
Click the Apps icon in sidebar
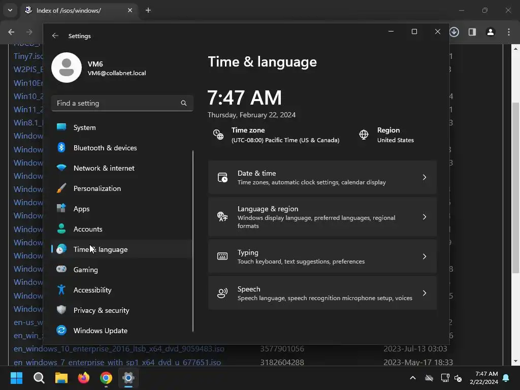pos(61,208)
